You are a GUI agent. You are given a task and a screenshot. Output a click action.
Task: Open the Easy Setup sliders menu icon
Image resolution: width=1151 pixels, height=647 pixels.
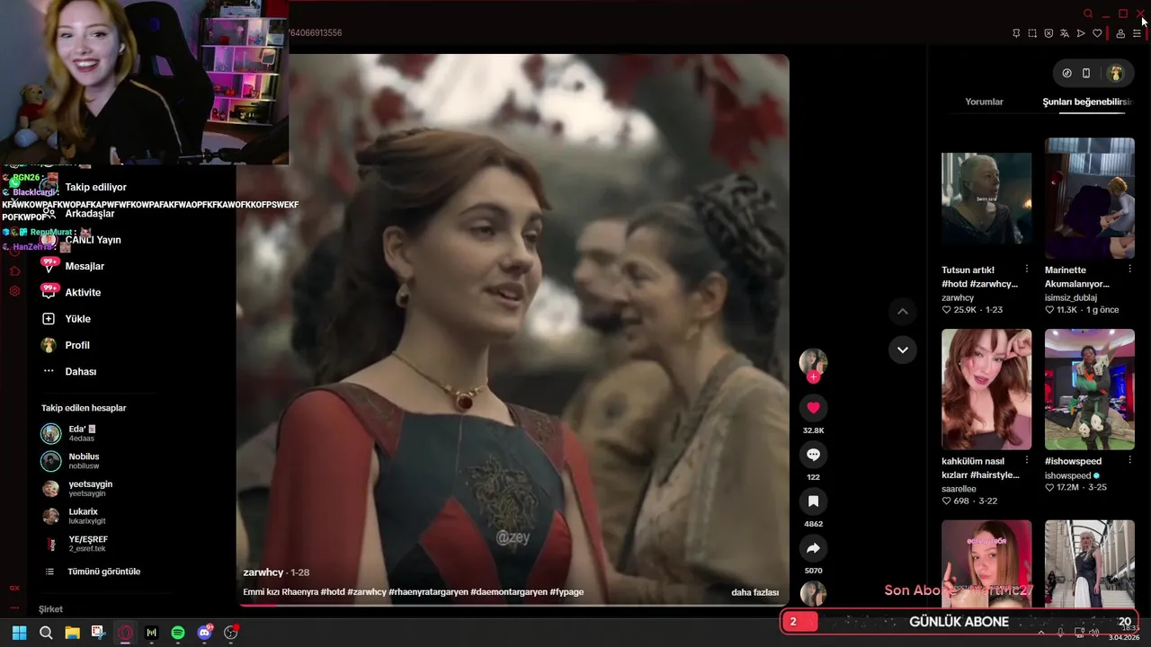pos(1138,33)
